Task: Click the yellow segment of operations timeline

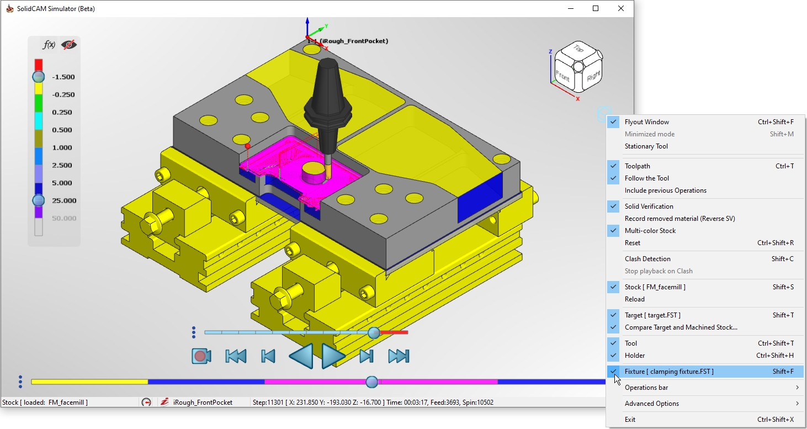Action: pos(89,382)
